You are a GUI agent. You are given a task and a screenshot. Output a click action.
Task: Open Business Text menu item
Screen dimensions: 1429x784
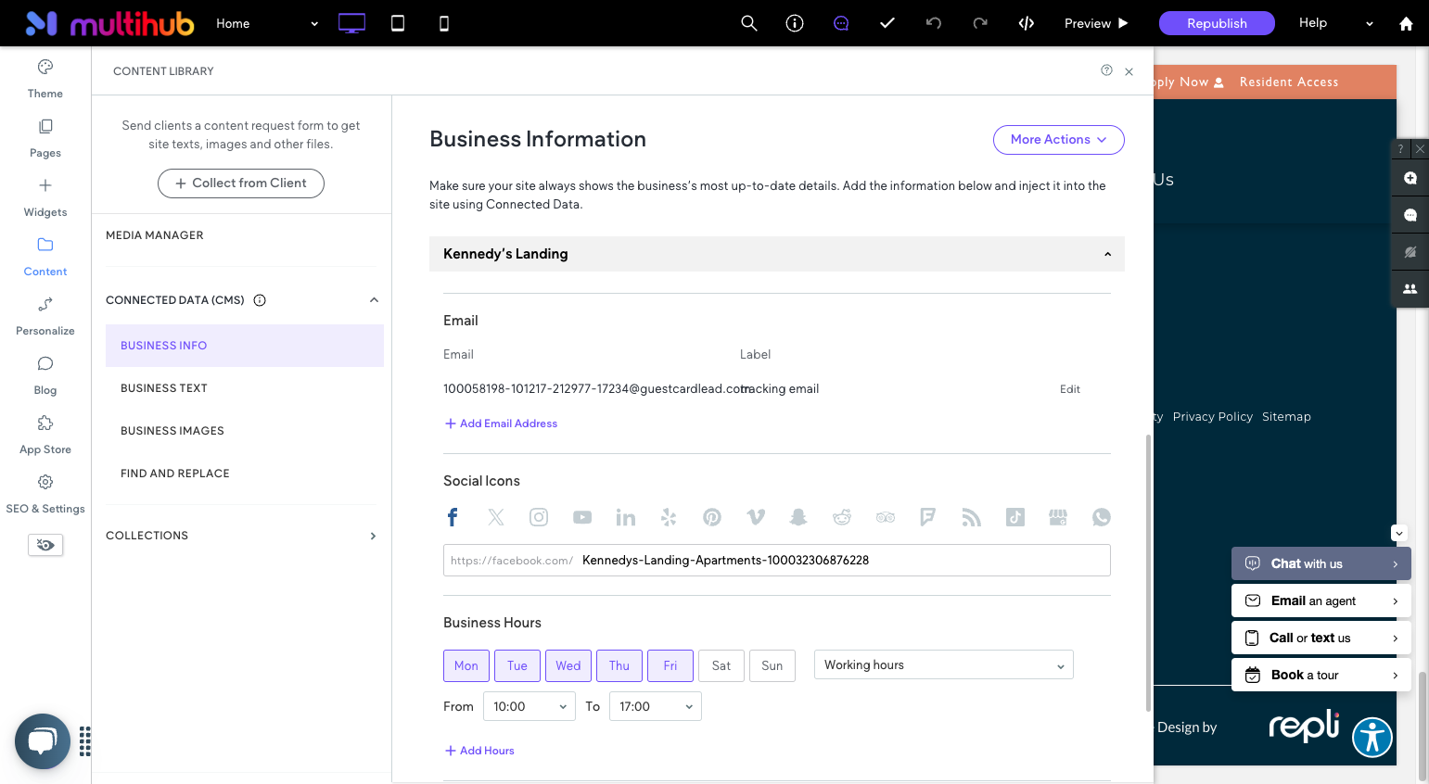coord(245,388)
